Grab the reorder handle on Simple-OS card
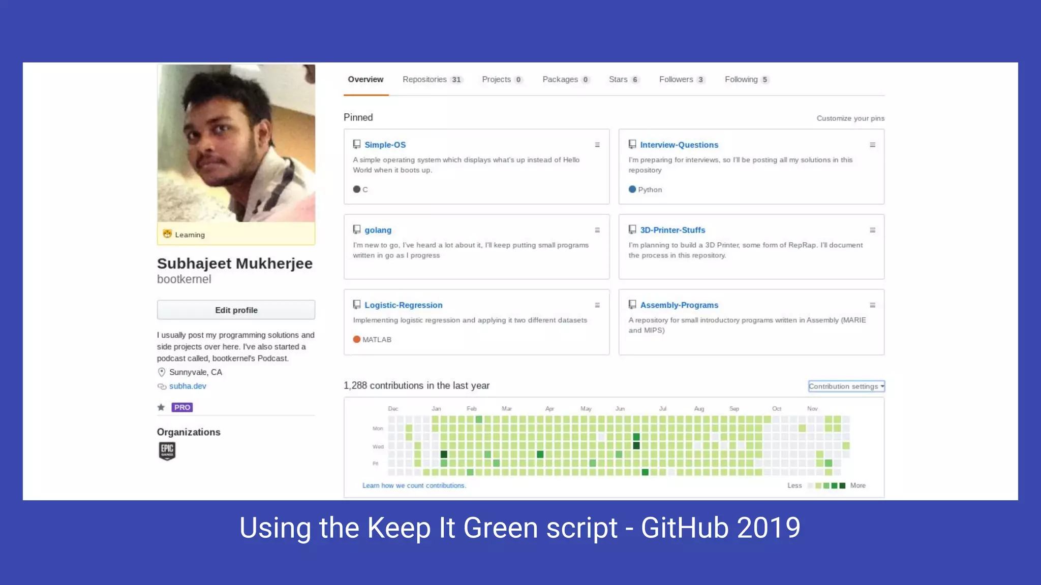 click(x=597, y=145)
